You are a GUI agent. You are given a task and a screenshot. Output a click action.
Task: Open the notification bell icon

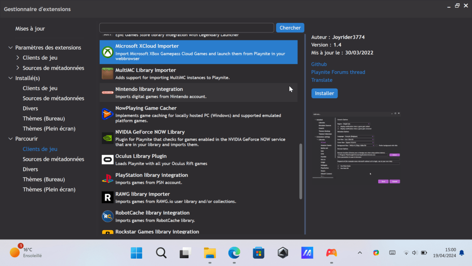pyautogui.click(x=462, y=253)
